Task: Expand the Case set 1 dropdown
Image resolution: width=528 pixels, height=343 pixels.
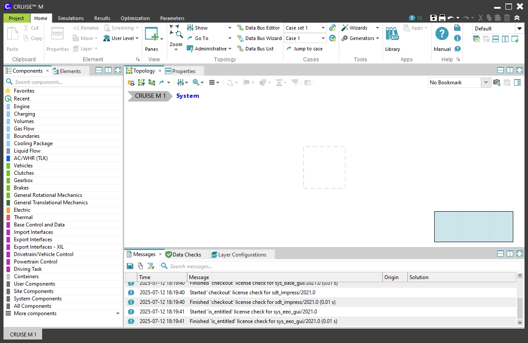Action: tap(323, 28)
